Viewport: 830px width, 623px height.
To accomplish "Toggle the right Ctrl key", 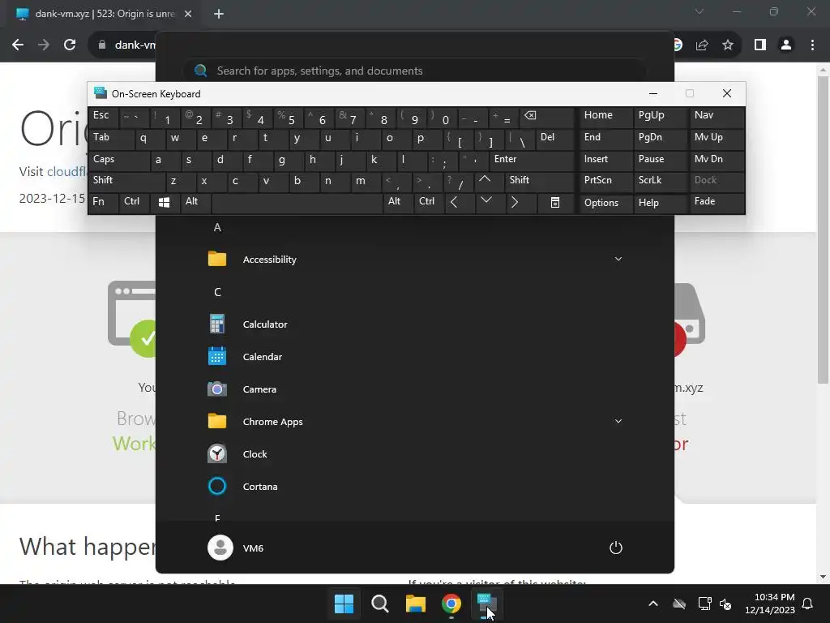I will click(428, 203).
